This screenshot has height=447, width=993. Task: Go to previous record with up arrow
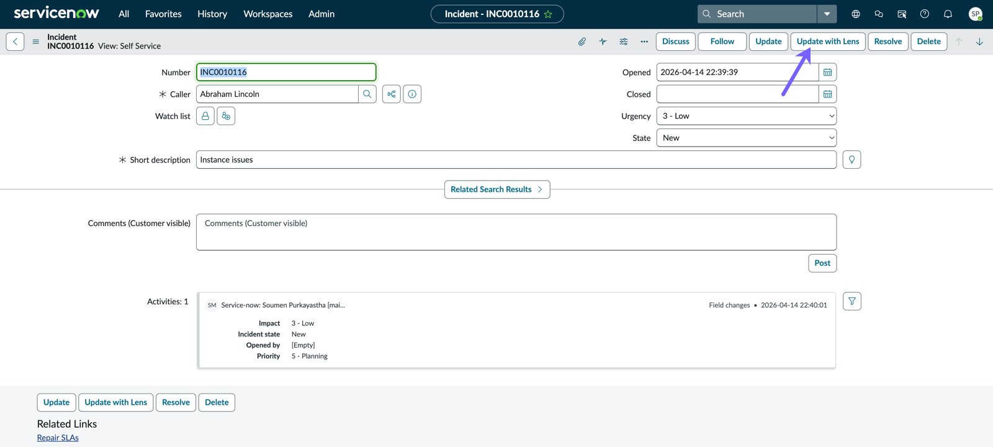(959, 42)
